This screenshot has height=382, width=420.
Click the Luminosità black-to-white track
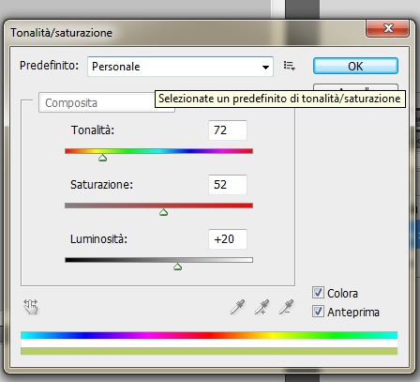pos(158,260)
